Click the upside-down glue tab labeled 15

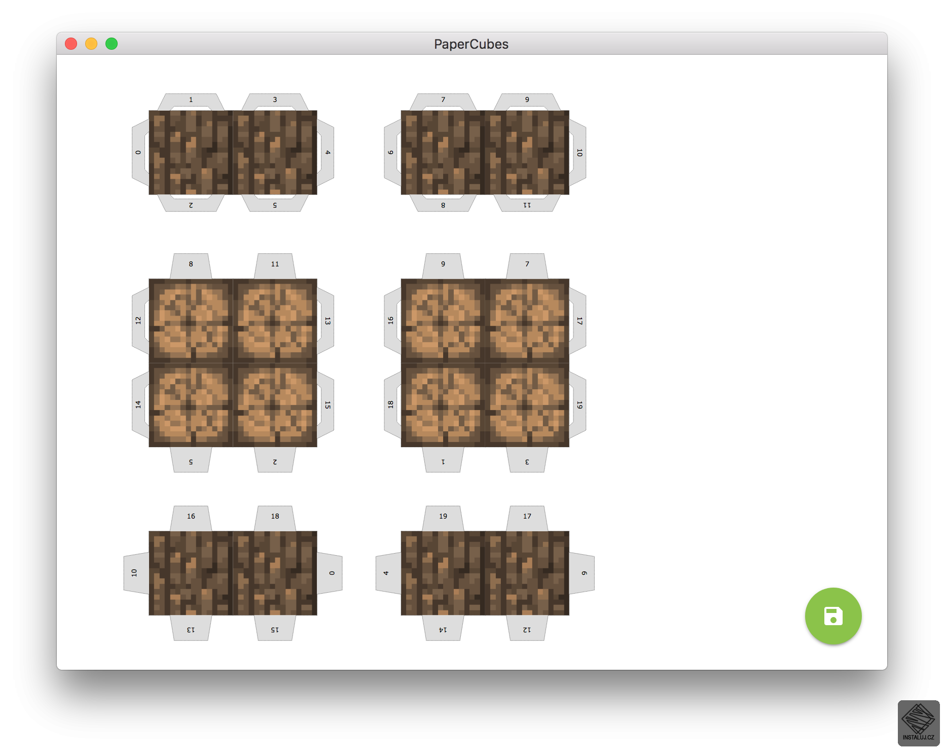coord(275,628)
